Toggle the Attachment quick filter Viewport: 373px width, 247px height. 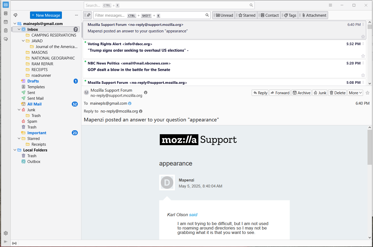[313, 15]
